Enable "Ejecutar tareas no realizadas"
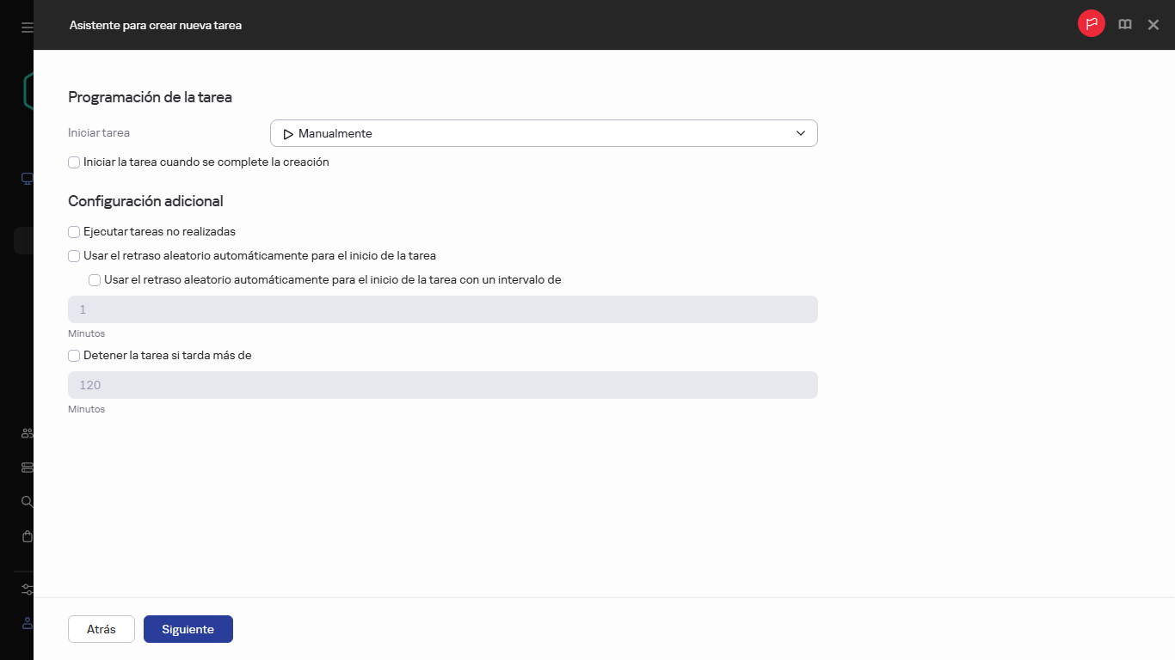Screen dimensions: 1175x660 click(74, 231)
